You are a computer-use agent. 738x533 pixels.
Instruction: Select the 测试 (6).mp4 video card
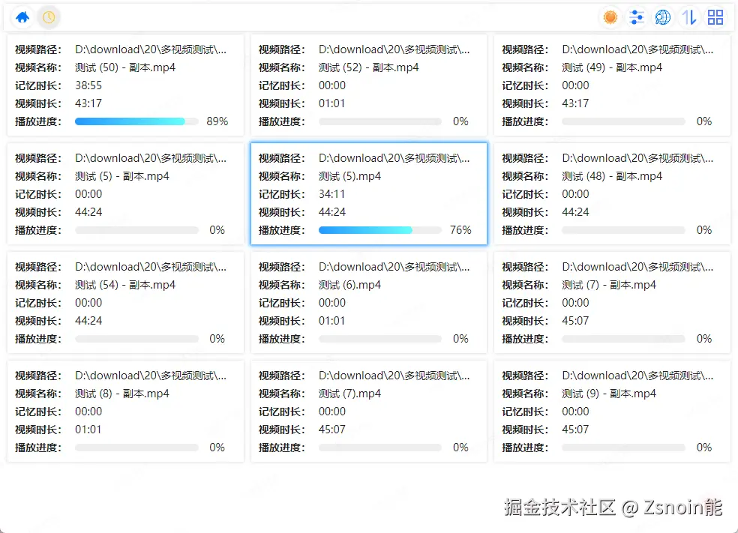368,303
